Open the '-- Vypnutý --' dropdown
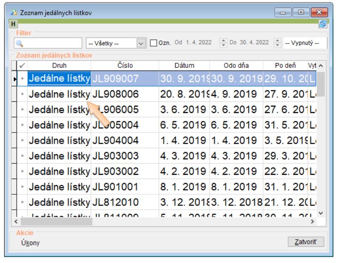The width and height of the screenshot is (339, 263). tap(305, 43)
